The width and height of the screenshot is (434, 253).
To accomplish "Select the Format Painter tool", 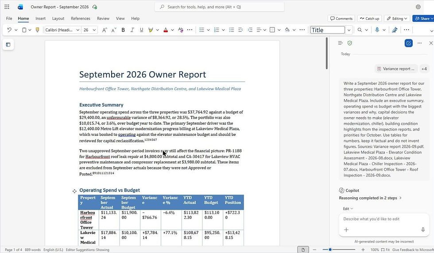I will click(37, 30).
